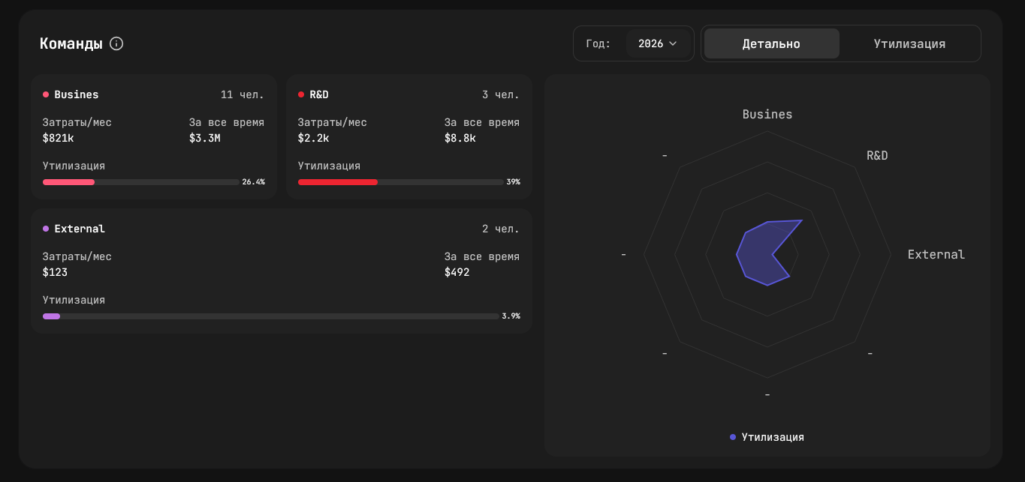Toggle the Утилизация view mode
The width and height of the screenshot is (1025, 482).
[909, 43]
